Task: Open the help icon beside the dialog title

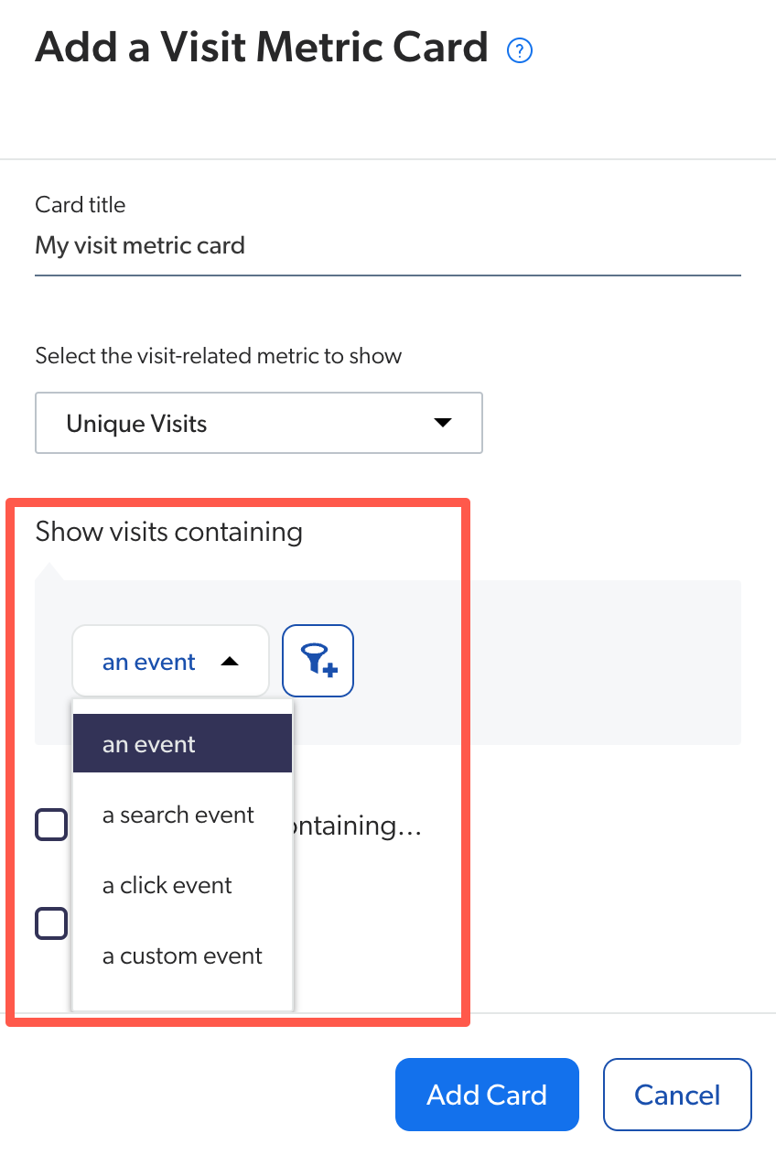Action: point(519,50)
